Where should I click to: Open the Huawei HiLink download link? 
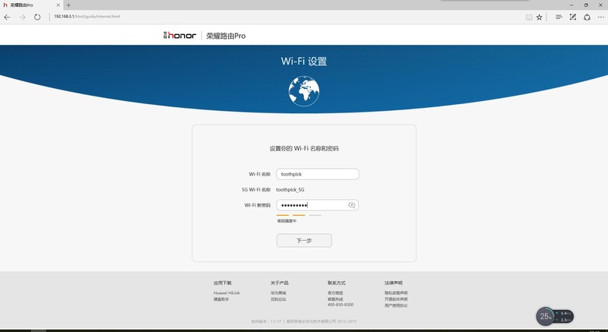pyautogui.click(x=226, y=292)
